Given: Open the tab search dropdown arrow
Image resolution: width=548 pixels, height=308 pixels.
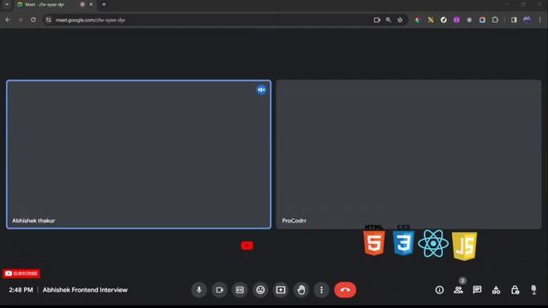Looking at the screenshot, I should [x=7, y=4].
